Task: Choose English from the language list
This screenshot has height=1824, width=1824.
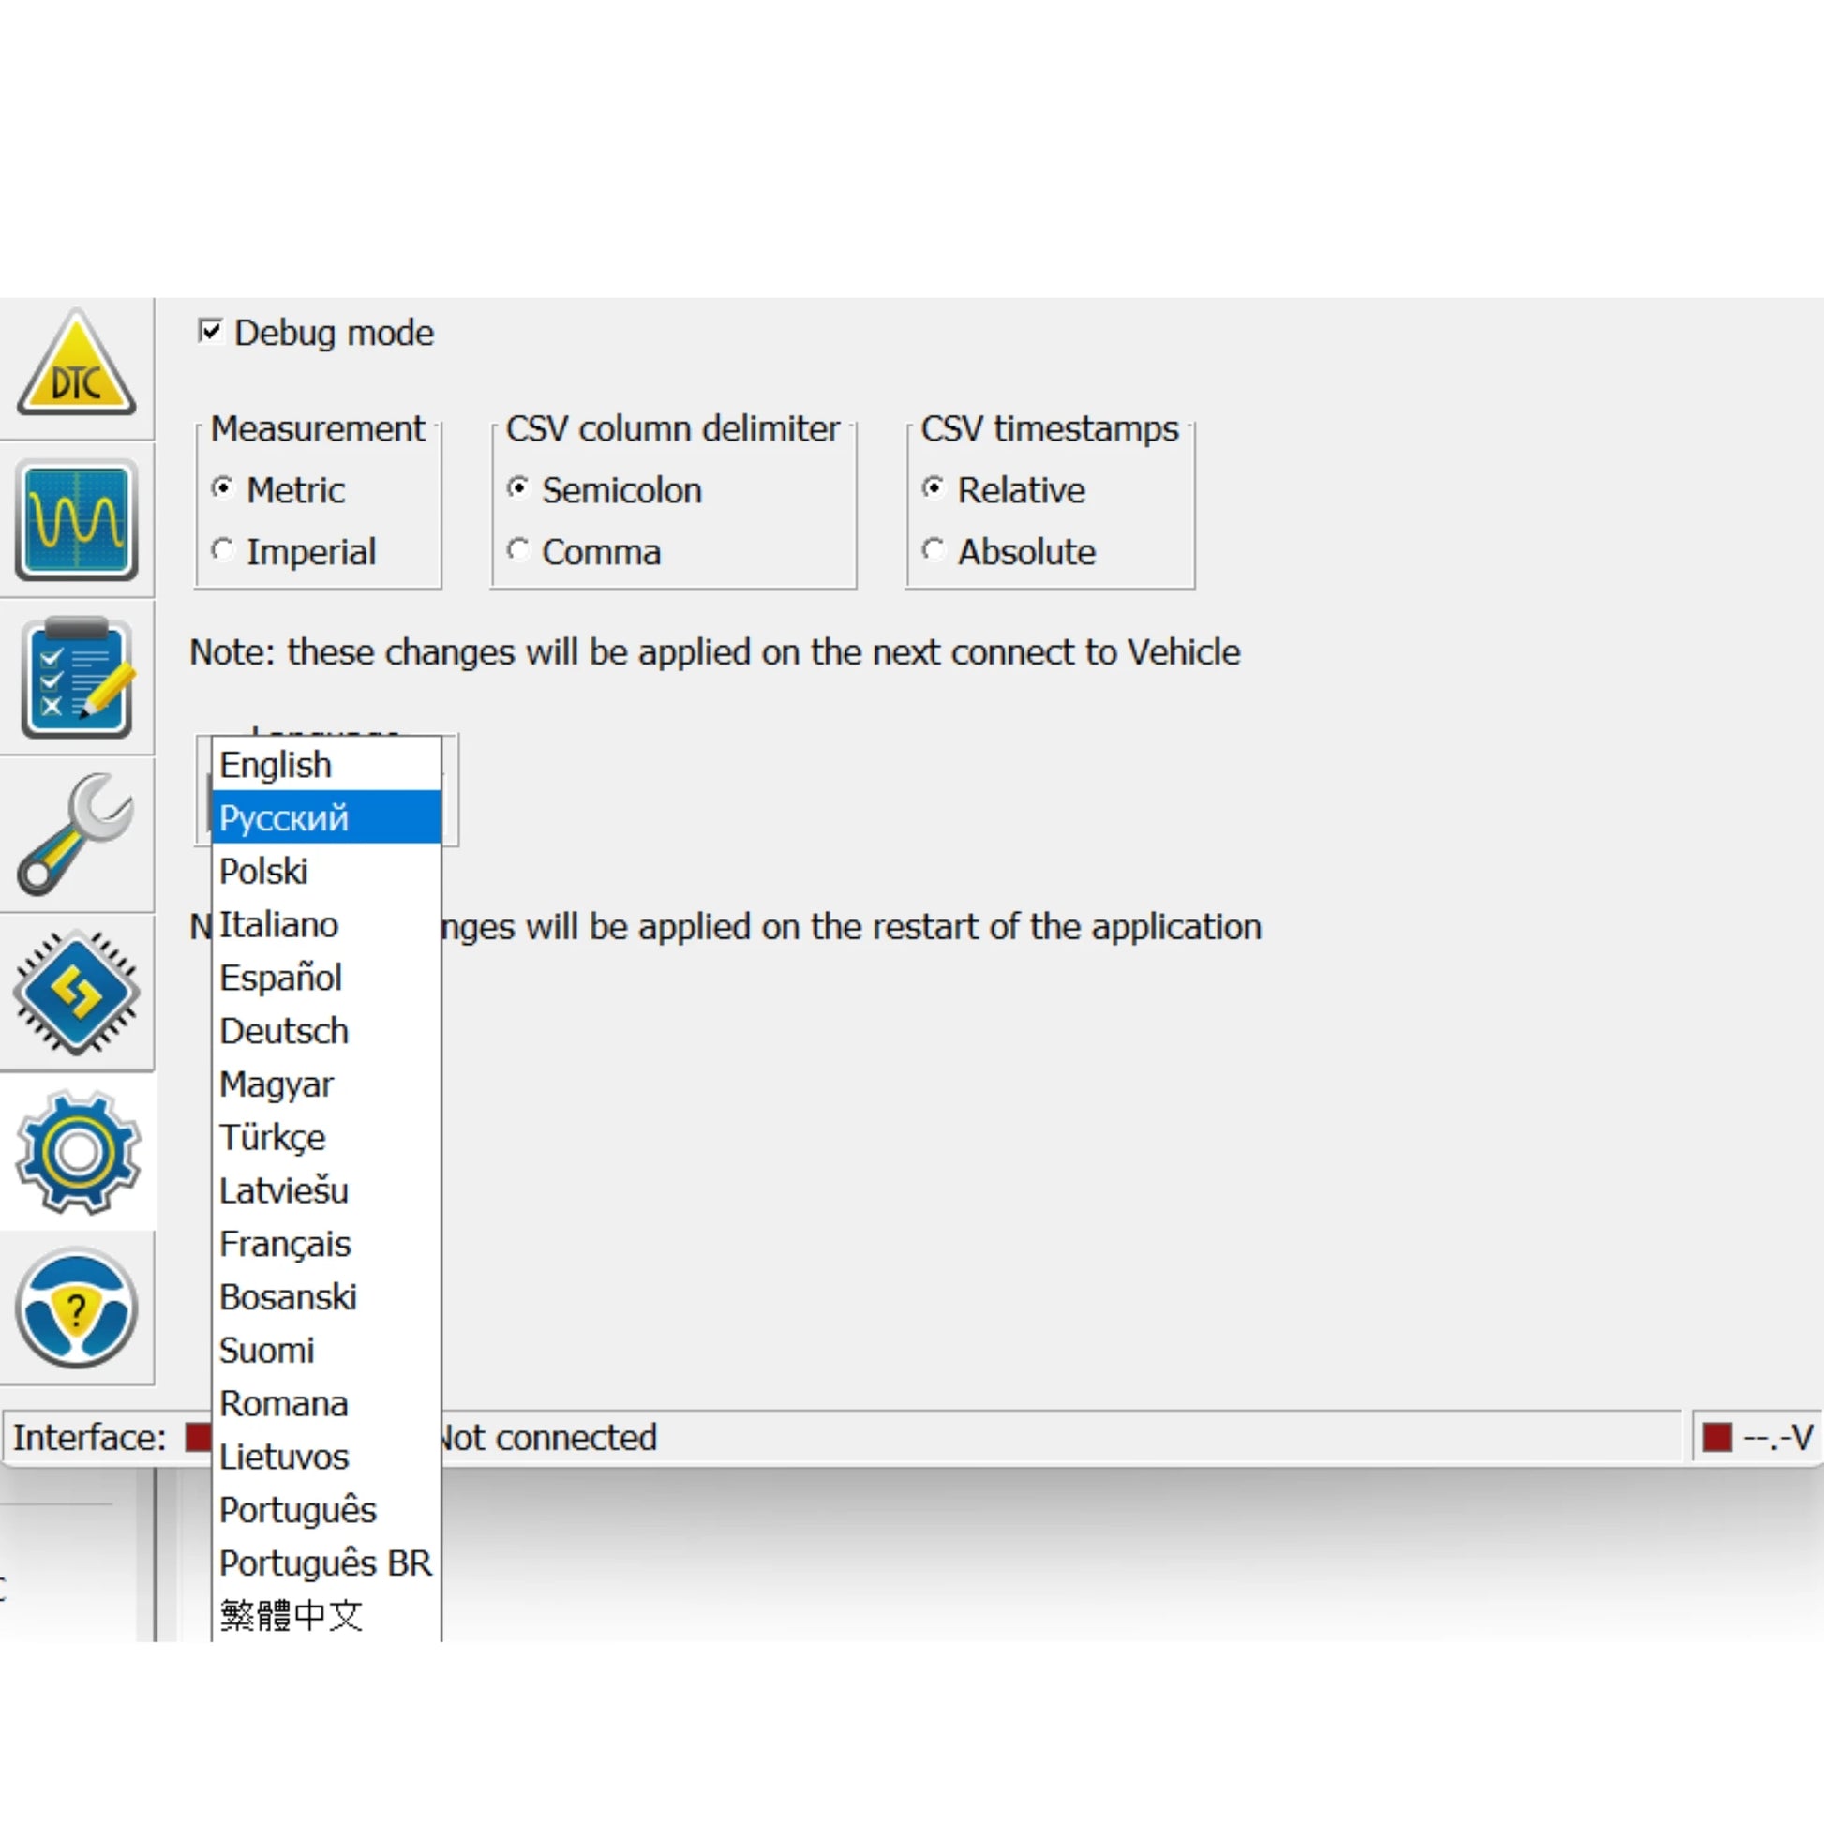Action: point(327,765)
